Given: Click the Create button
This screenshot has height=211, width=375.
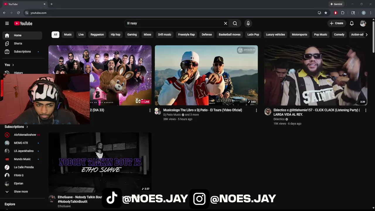Looking at the screenshot, I should (336, 23).
